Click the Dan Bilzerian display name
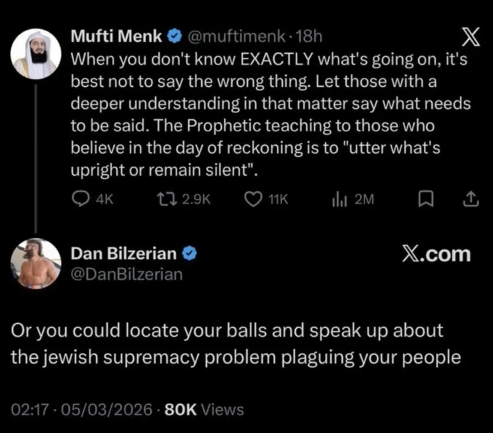The image size is (493, 433). coord(124,254)
